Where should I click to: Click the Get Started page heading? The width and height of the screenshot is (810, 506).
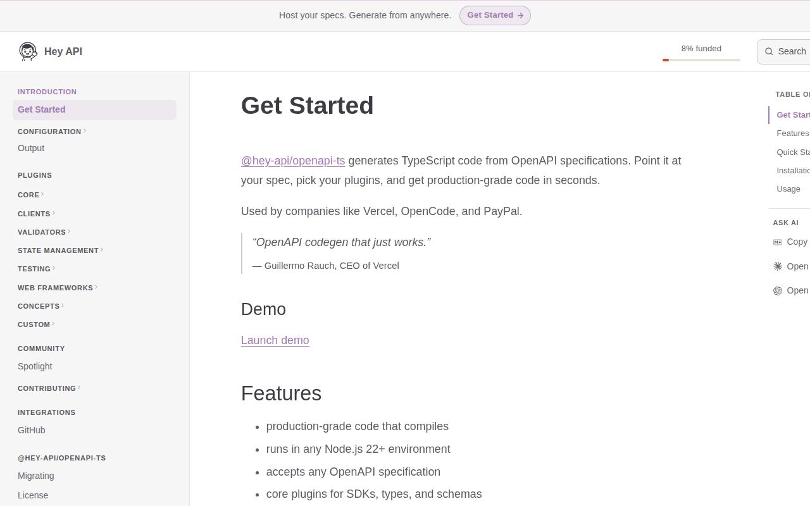point(308,106)
